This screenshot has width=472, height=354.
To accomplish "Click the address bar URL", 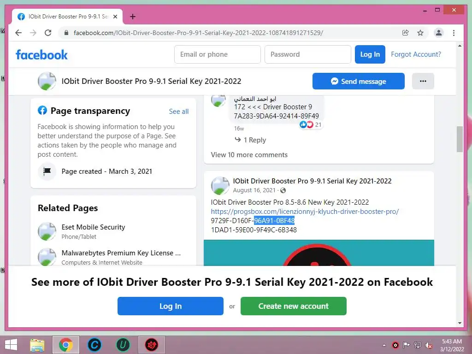I will pos(198,33).
